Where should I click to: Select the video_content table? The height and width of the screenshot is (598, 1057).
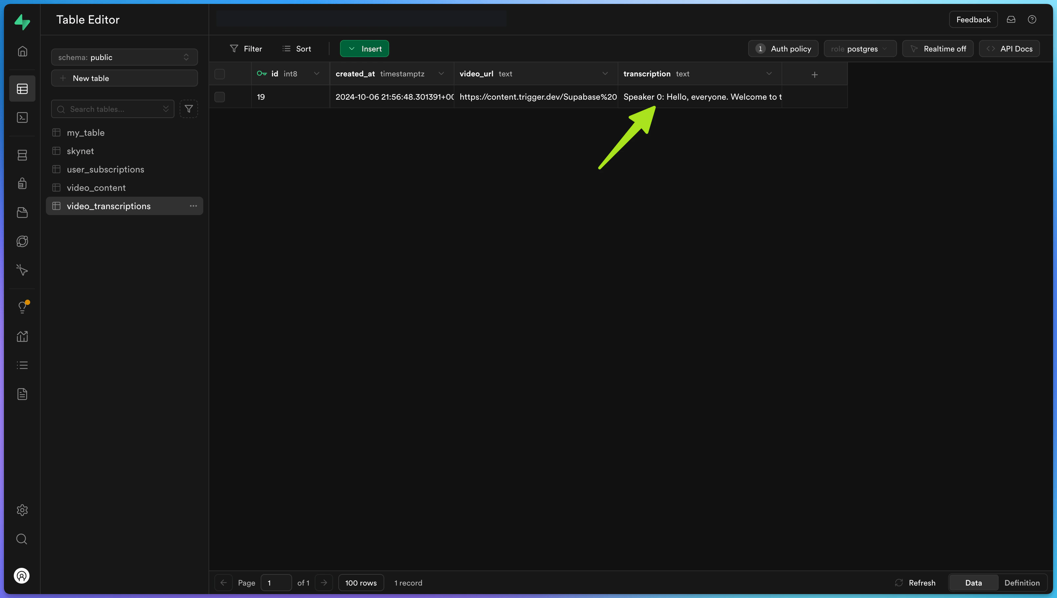[x=96, y=188]
